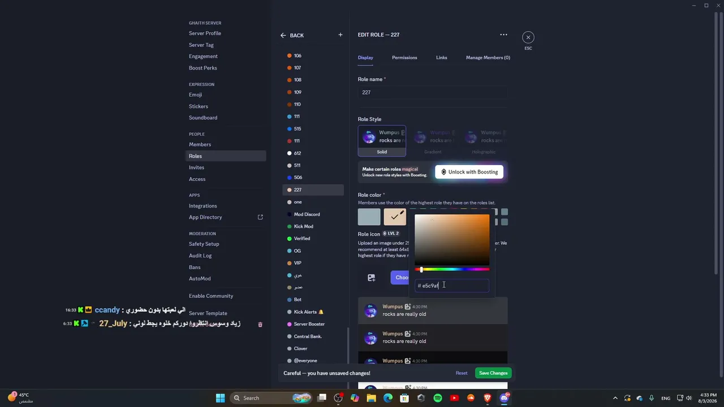Screen dimensions: 724x407
Task: Select the Solid role style
Action: point(382,141)
